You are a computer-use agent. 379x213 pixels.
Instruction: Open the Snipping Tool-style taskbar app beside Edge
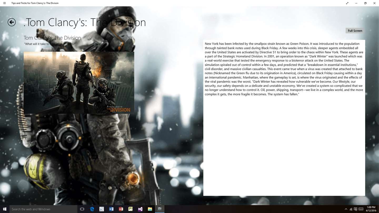tap(102, 209)
